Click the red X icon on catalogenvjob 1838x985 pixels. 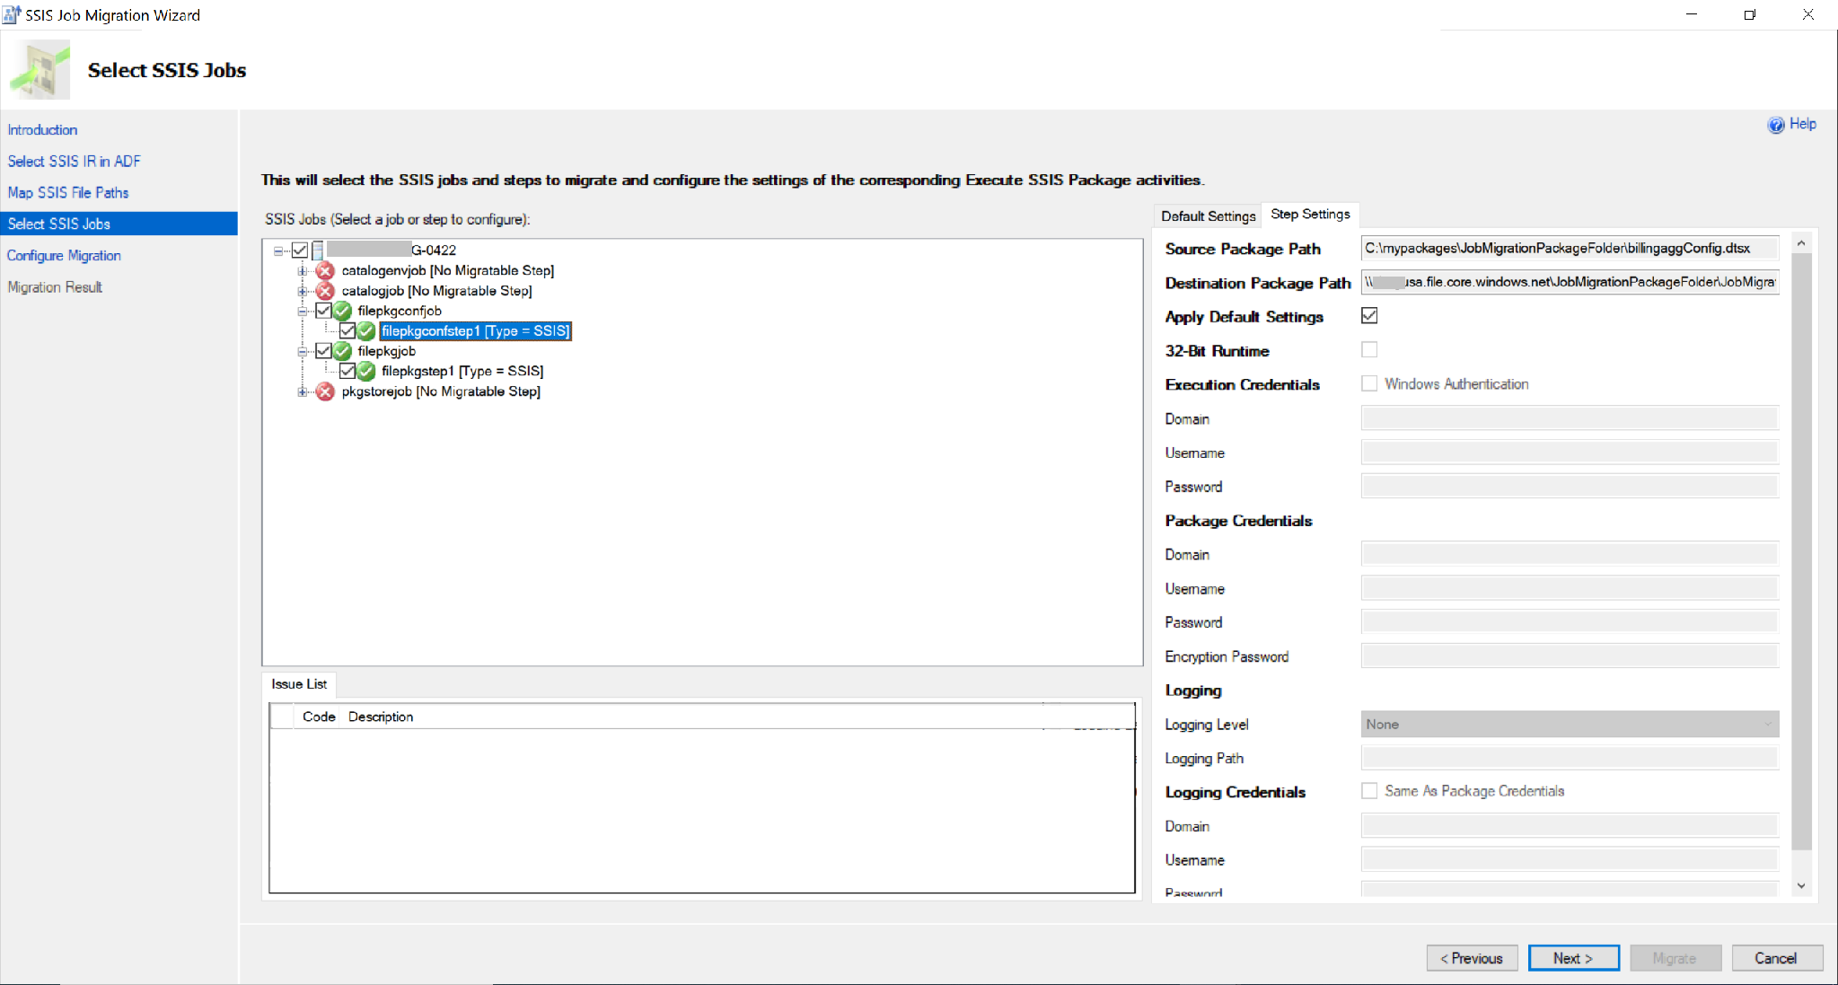click(324, 270)
